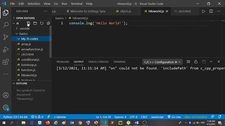Open the notifications bell

(x=220, y=117)
